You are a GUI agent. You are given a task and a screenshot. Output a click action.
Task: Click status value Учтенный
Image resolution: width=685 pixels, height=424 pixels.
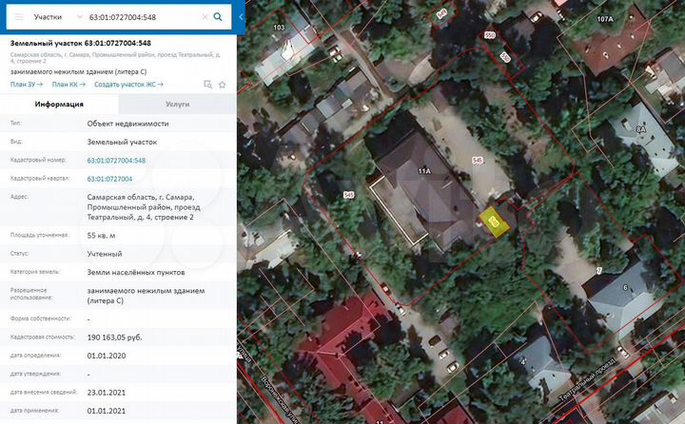(105, 254)
